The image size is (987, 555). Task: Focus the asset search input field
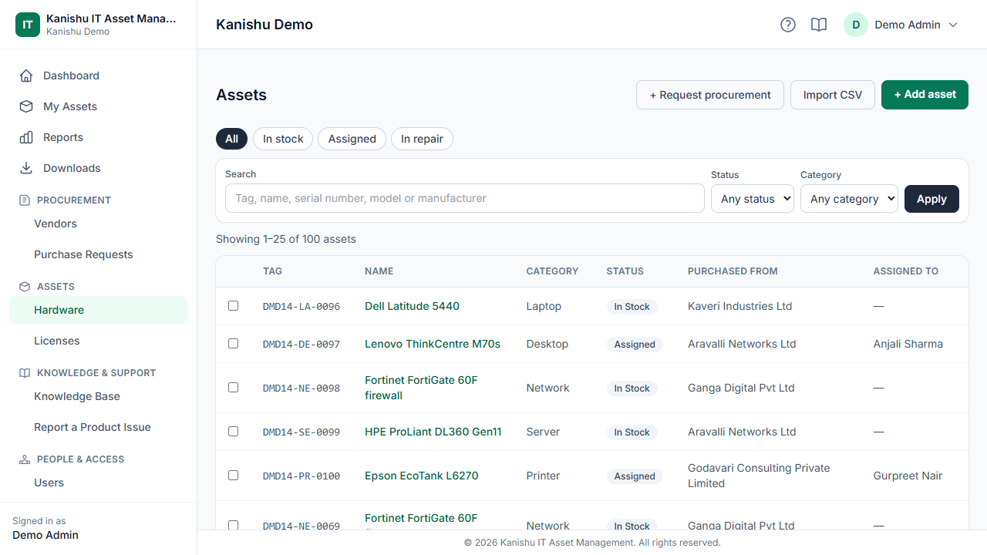coord(465,198)
